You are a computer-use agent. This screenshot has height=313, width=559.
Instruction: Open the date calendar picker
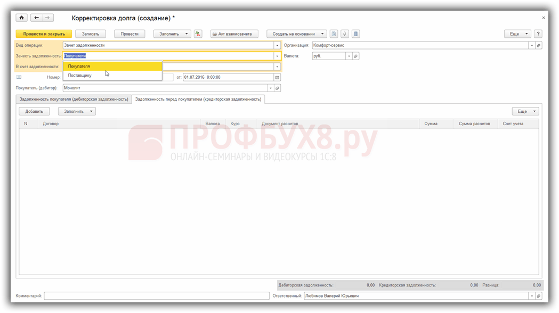277,77
